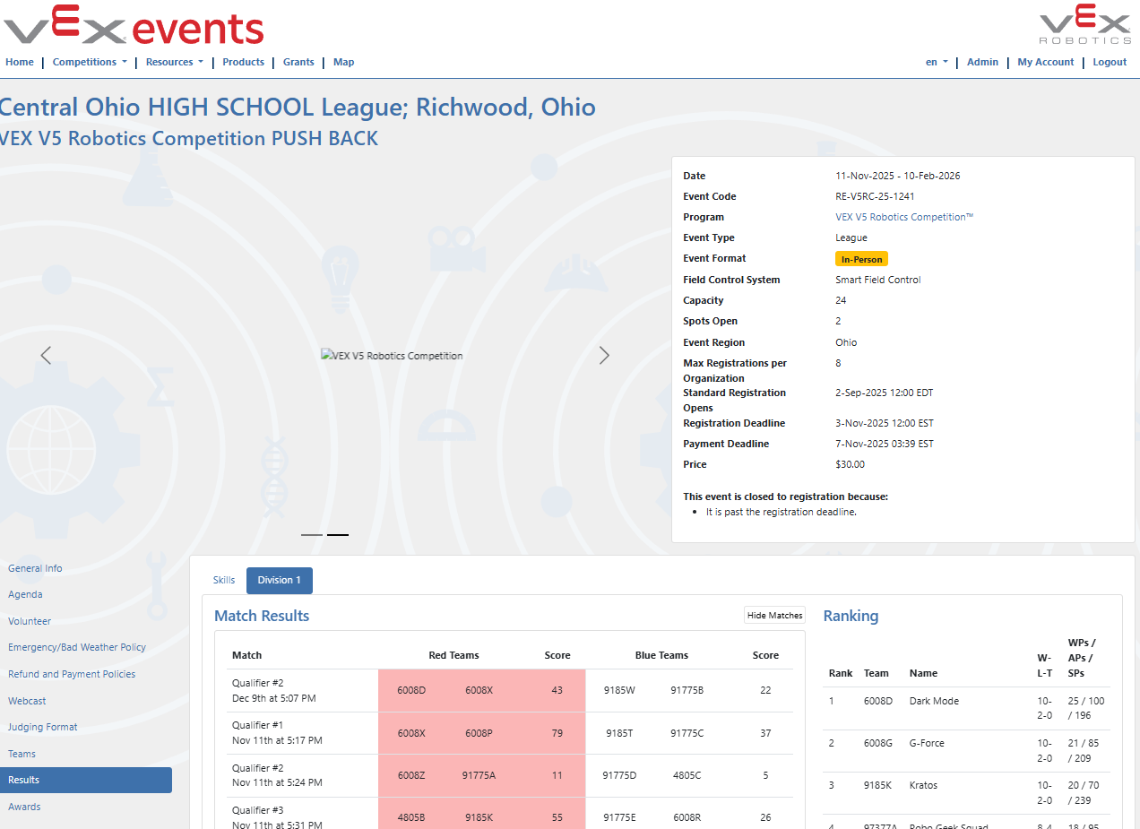
Task: Switch to the Skills tab
Action: pos(224,580)
